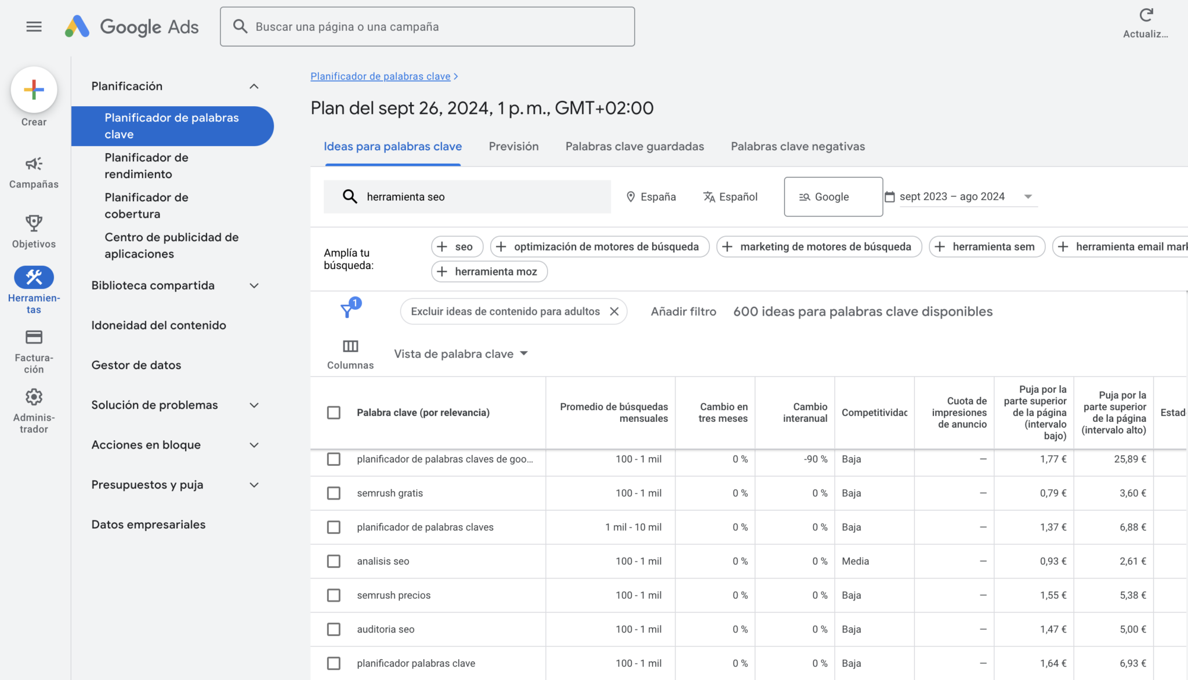This screenshot has height=680, width=1188.
Task: Check the 'semrush precios' row
Action: (334, 595)
